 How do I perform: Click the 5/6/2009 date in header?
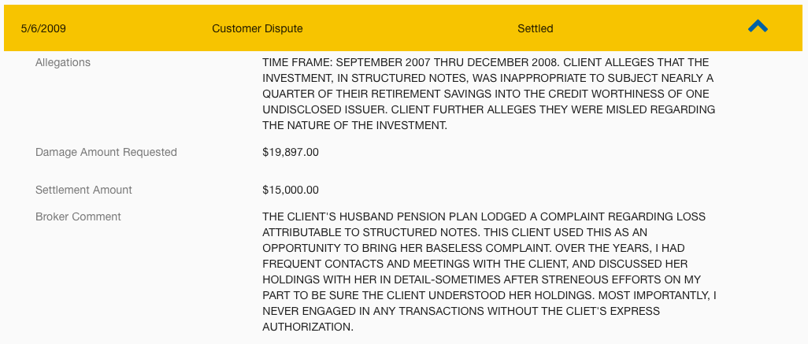point(43,29)
